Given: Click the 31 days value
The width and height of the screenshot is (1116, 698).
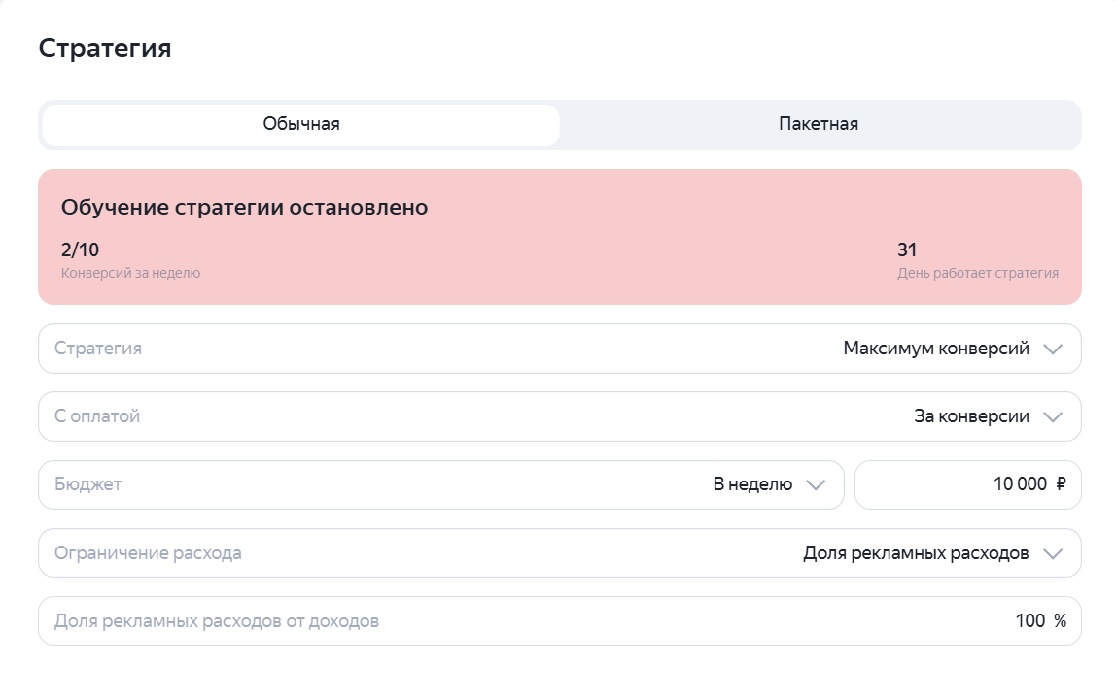Looking at the screenshot, I should 907,249.
